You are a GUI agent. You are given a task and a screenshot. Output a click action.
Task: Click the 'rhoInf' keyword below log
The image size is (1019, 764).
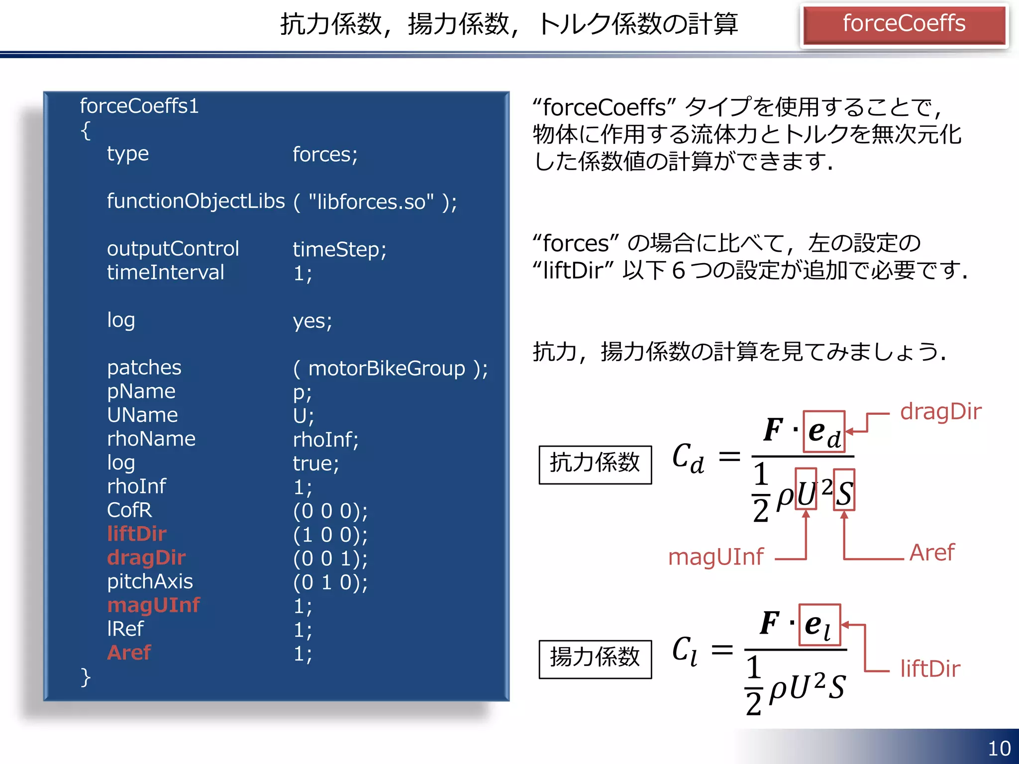pos(137,486)
